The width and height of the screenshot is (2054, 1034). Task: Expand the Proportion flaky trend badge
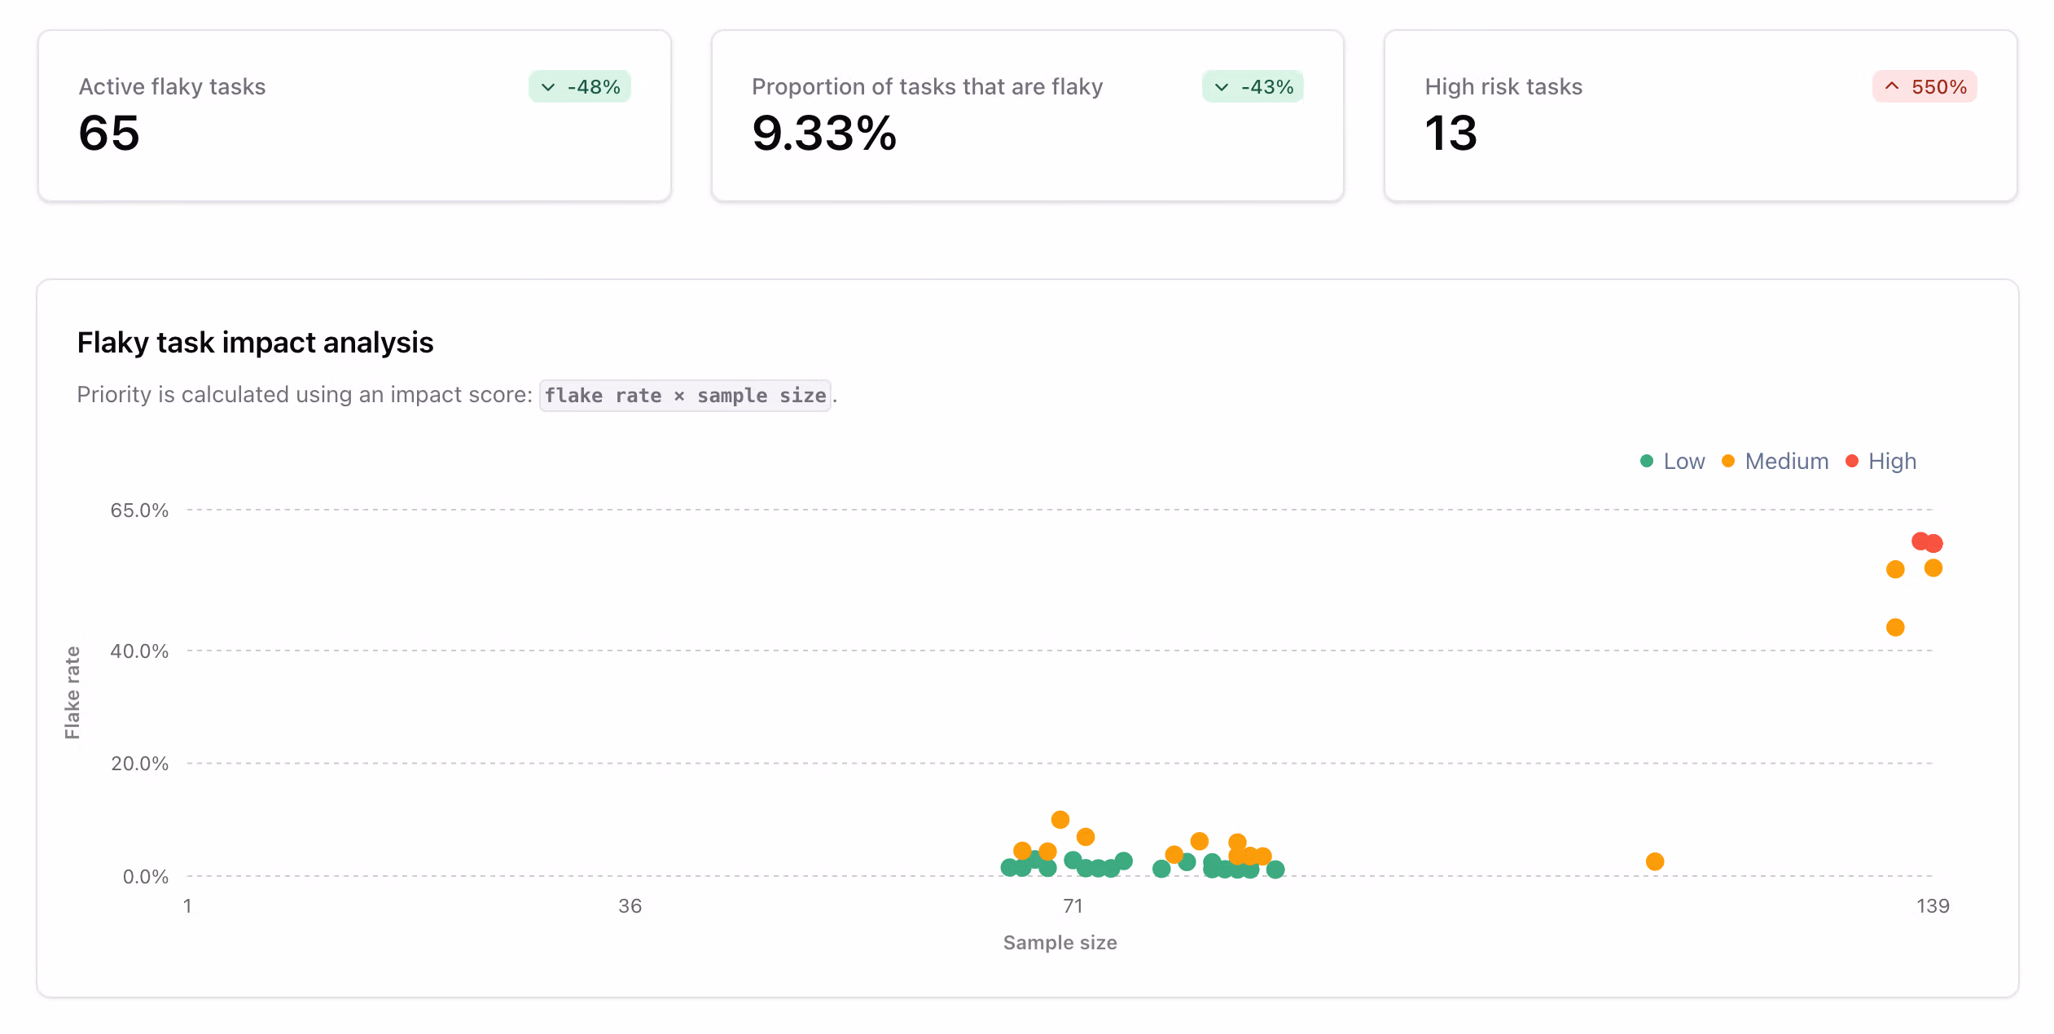point(1252,86)
